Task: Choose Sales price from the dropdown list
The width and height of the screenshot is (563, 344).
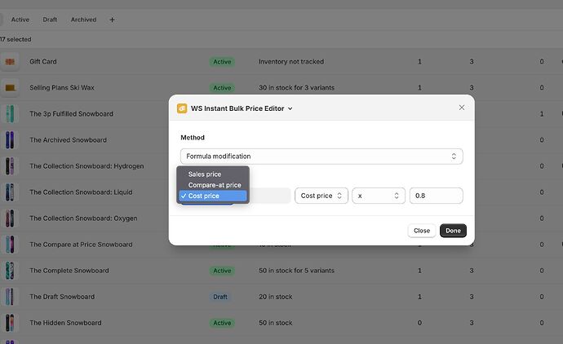Action: point(205,174)
